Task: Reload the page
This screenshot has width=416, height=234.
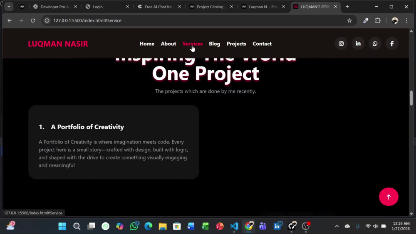Action: coord(33,20)
